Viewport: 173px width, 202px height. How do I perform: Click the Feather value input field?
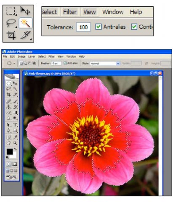[56, 64]
